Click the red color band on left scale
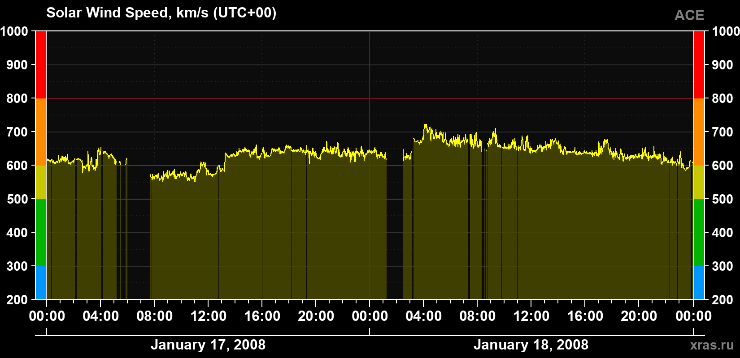Viewport: 740px width, 358px height. [41, 65]
